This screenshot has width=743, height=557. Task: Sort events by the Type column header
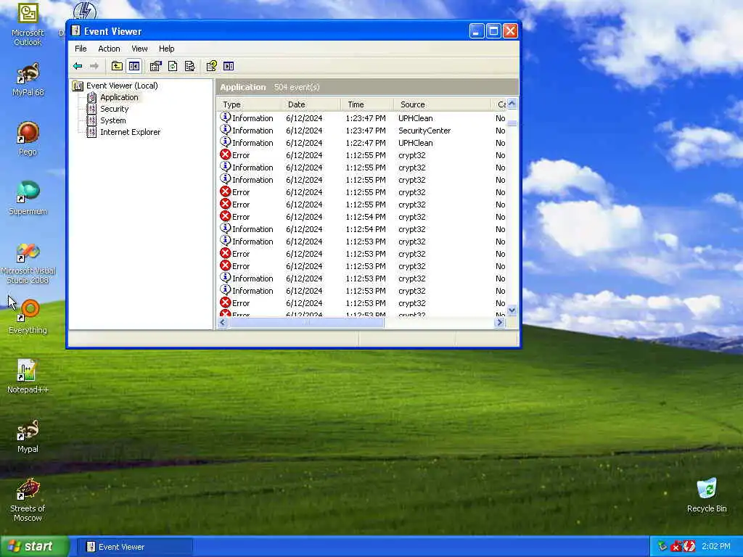tap(249, 104)
